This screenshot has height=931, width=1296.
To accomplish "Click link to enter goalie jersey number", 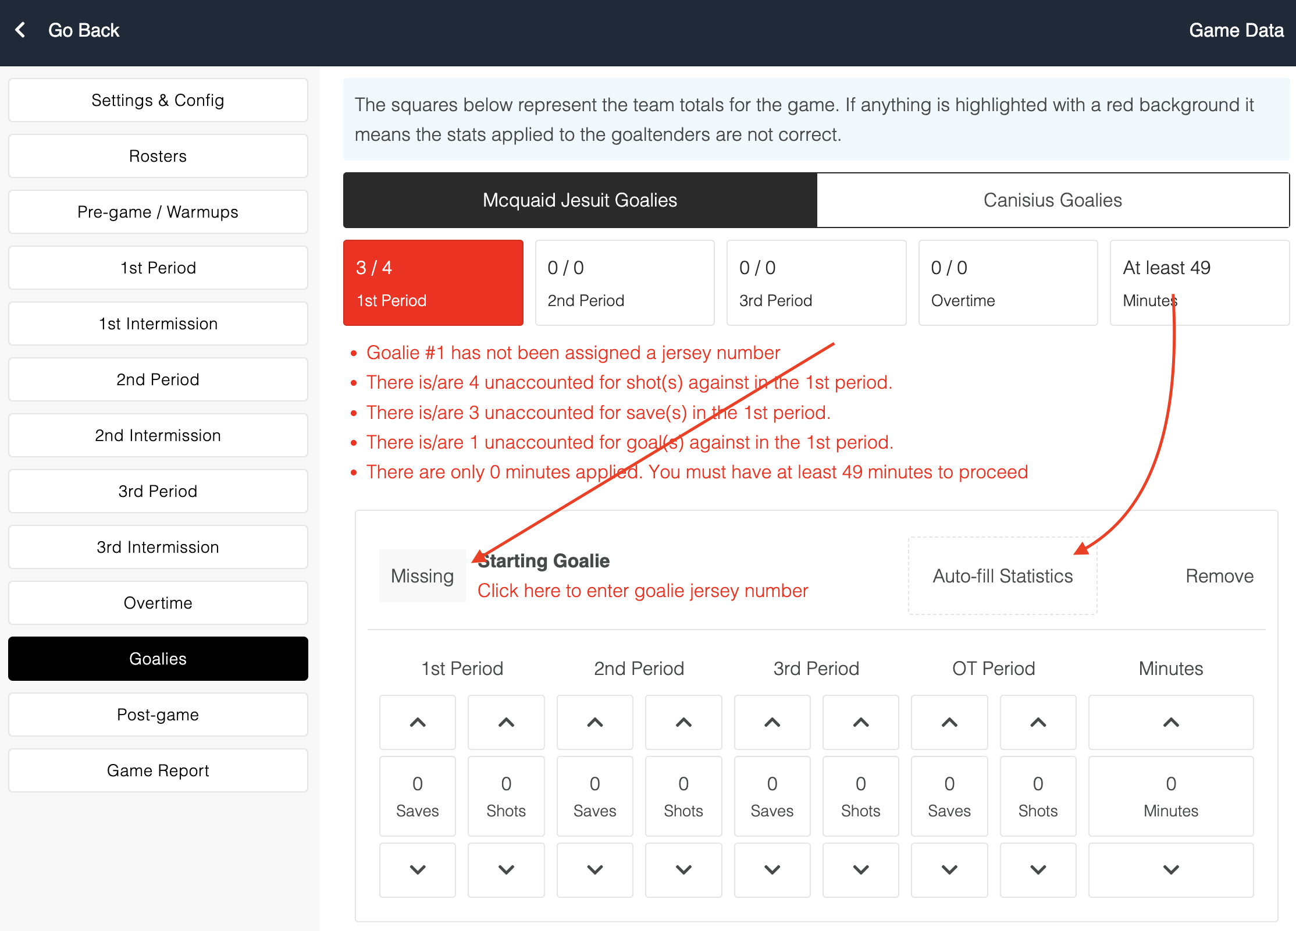I will pos(642,591).
